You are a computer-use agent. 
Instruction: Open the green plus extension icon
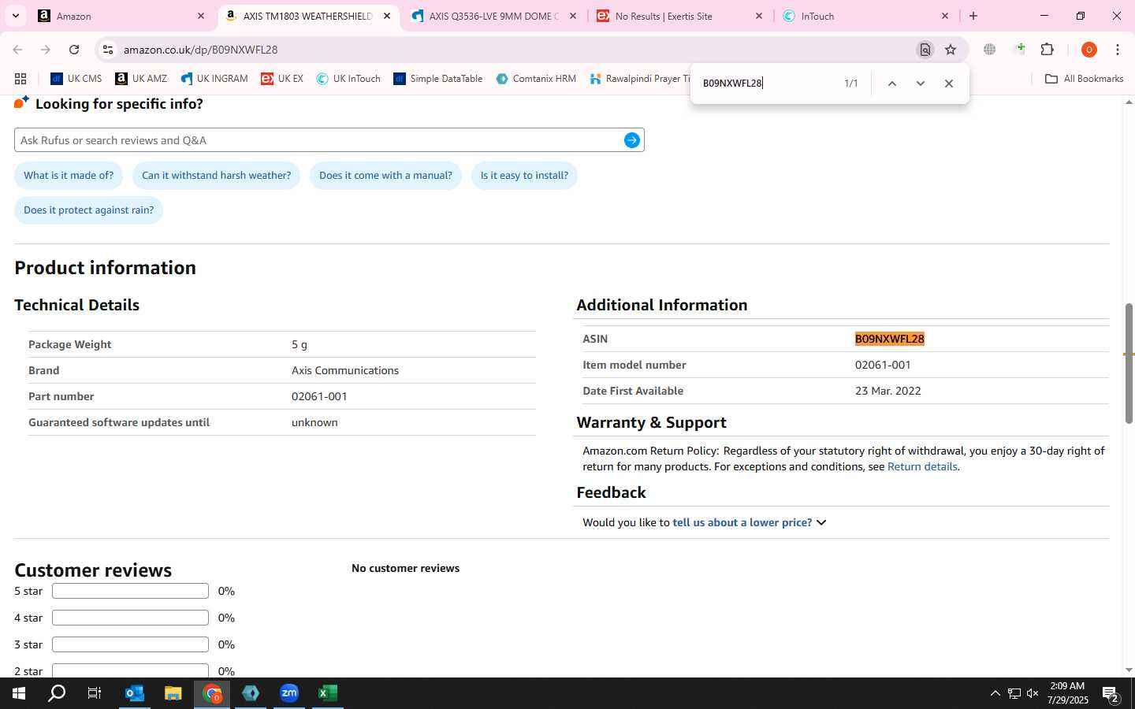tap(1020, 50)
